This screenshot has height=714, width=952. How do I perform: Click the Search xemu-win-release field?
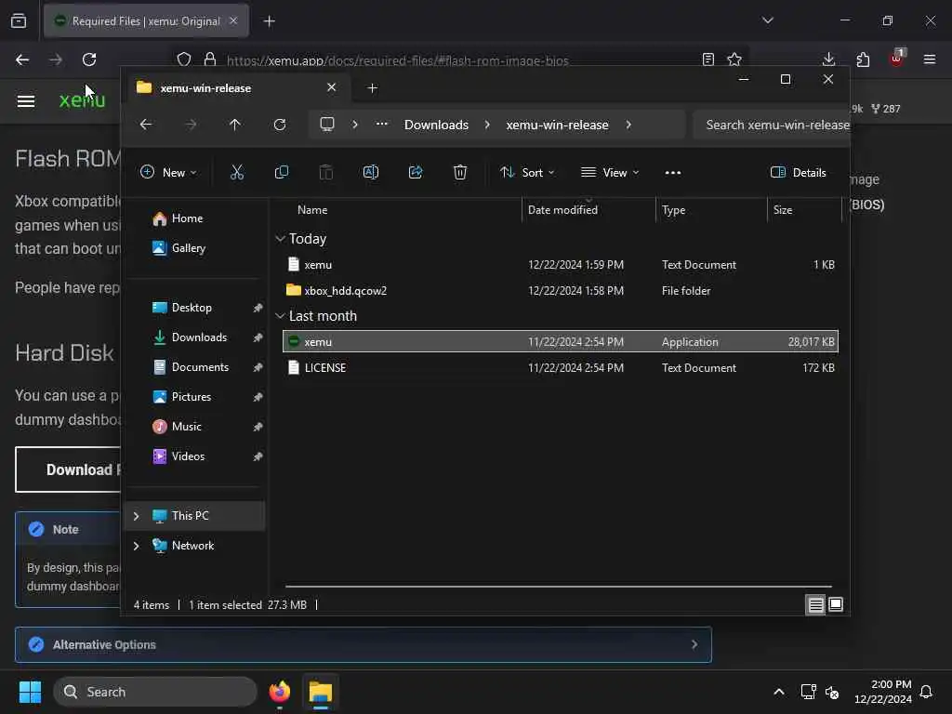click(x=771, y=125)
